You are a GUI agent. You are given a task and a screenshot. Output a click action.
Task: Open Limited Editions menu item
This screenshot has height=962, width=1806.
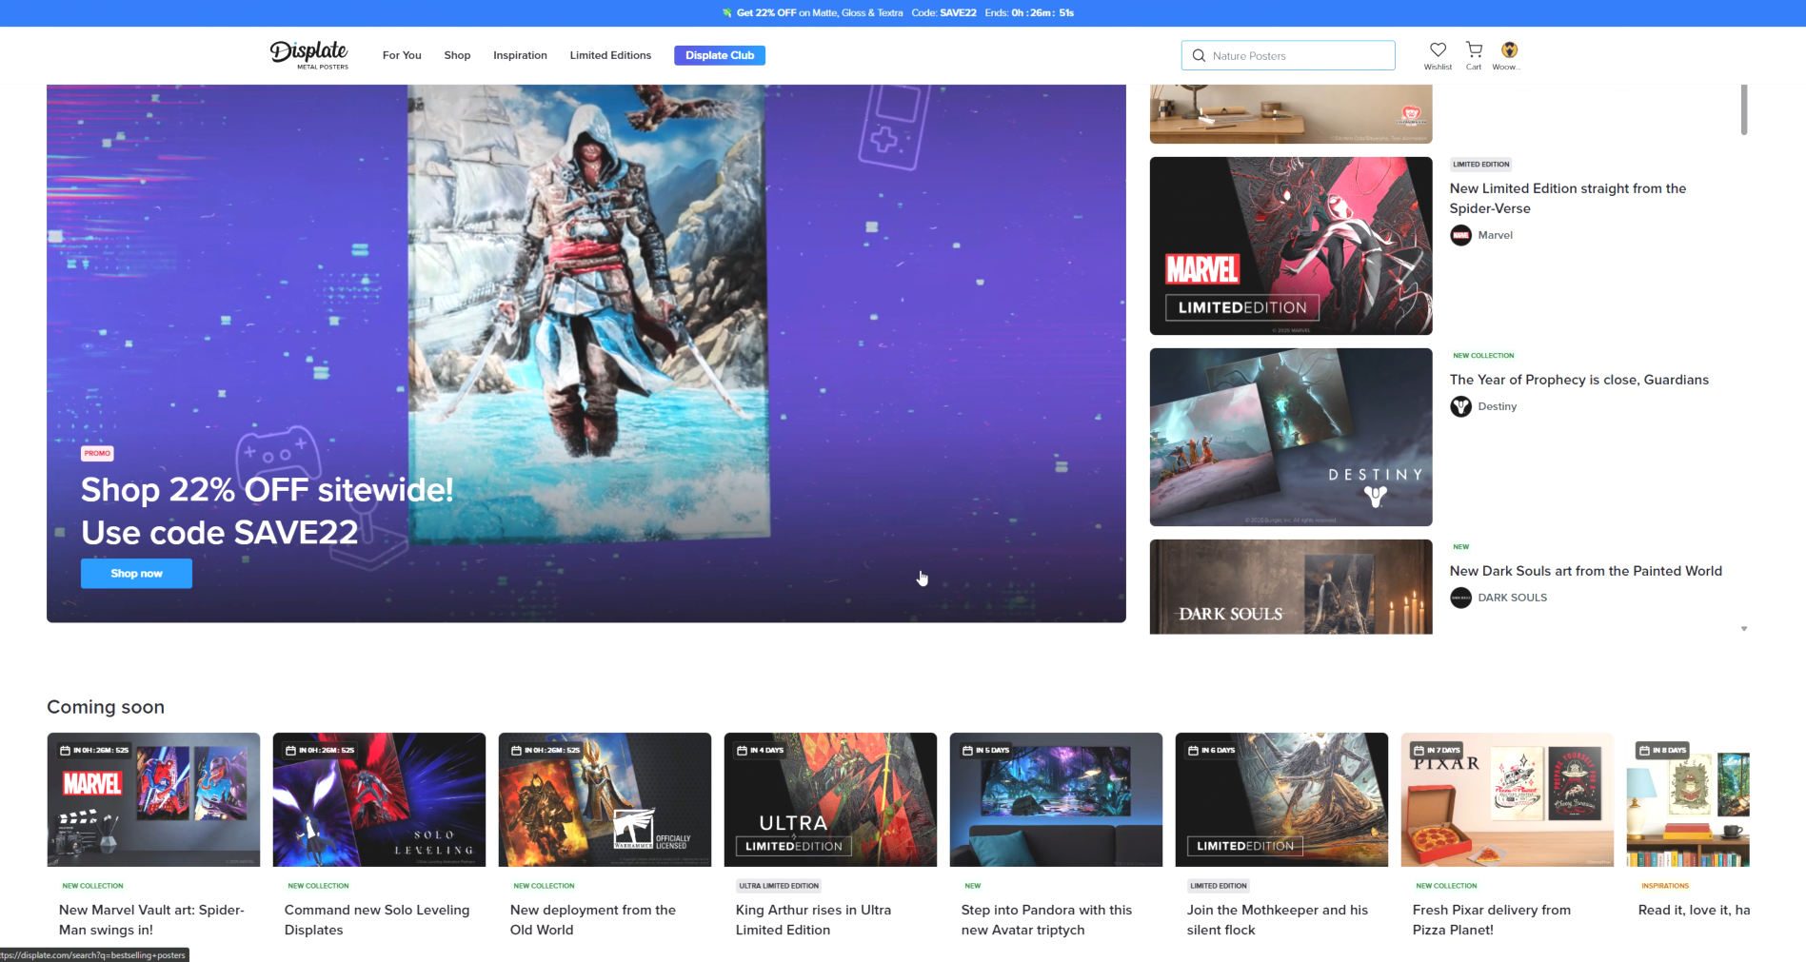(x=610, y=55)
